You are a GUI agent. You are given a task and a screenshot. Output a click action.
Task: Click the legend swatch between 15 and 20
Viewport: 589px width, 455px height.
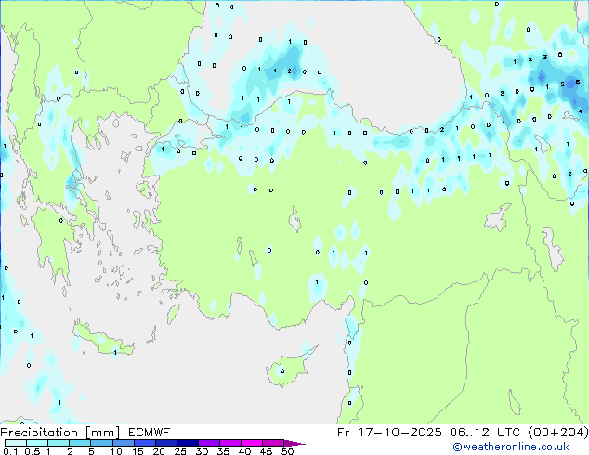(x=145, y=443)
